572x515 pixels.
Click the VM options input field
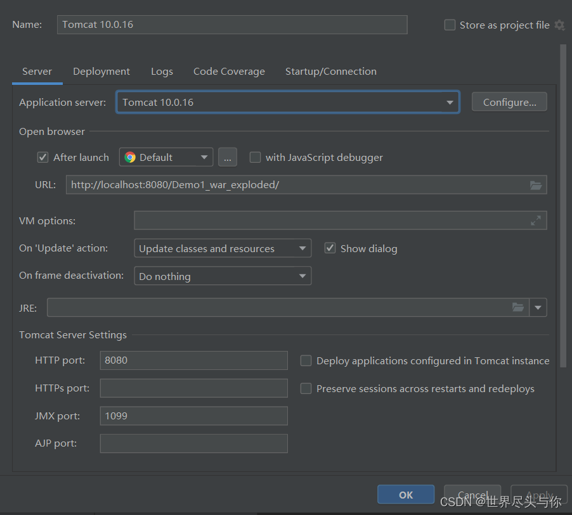tap(341, 220)
